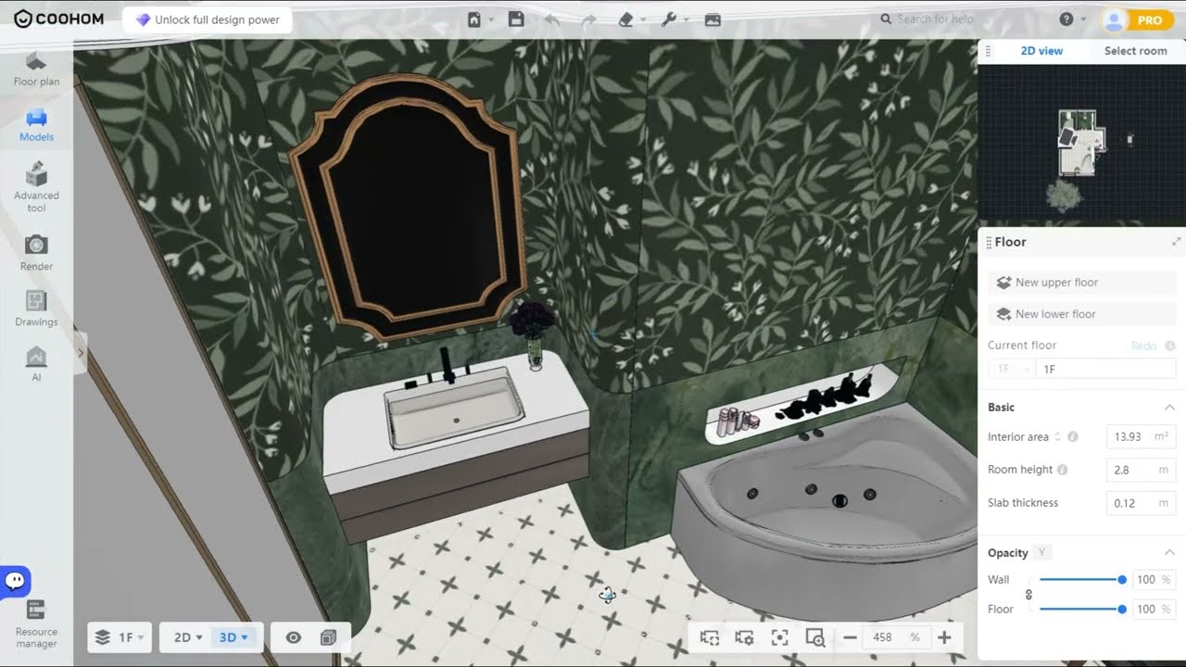The height and width of the screenshot is (667, 1186).
Task: Edit the current floor name field
Action: 1106,369
